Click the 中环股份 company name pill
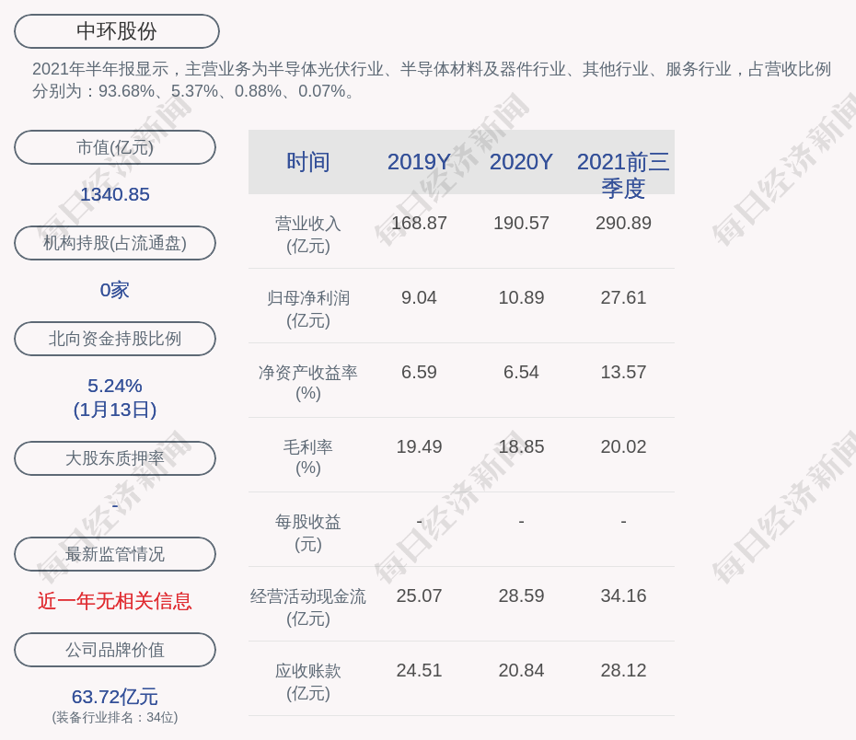 click(x=117, y=31)
